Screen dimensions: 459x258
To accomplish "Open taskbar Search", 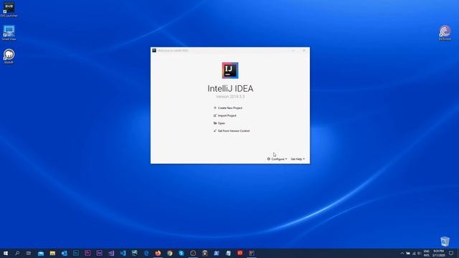I will (17, 253).
